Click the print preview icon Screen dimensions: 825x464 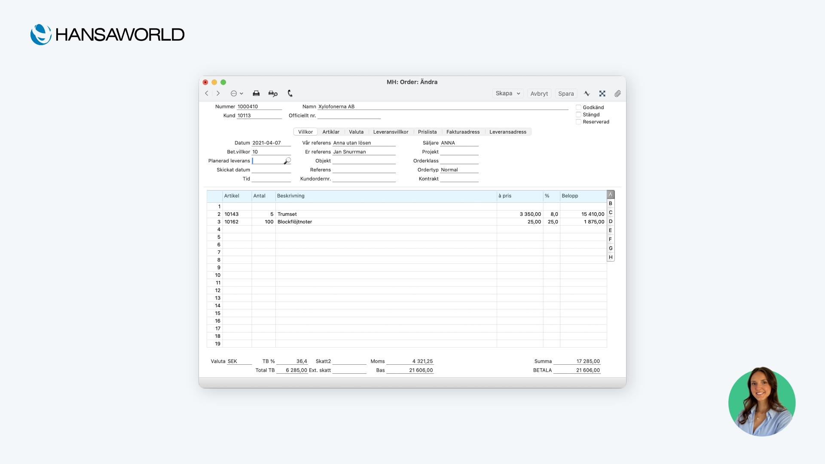pos(273,93)
